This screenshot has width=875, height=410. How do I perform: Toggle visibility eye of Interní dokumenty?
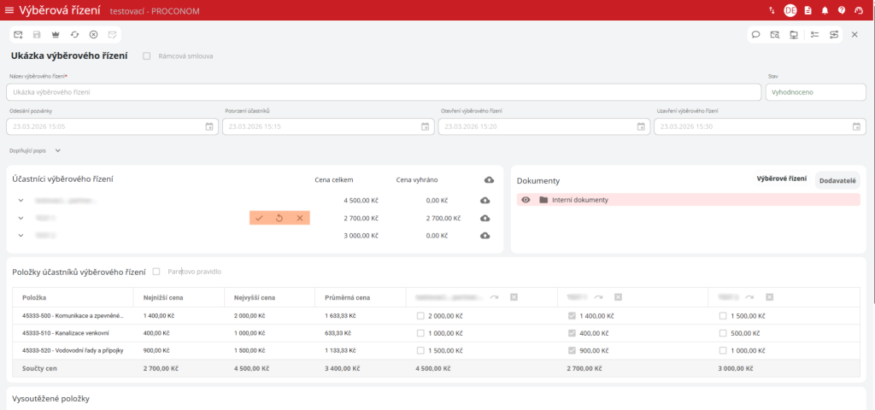(x=526, y=200)
